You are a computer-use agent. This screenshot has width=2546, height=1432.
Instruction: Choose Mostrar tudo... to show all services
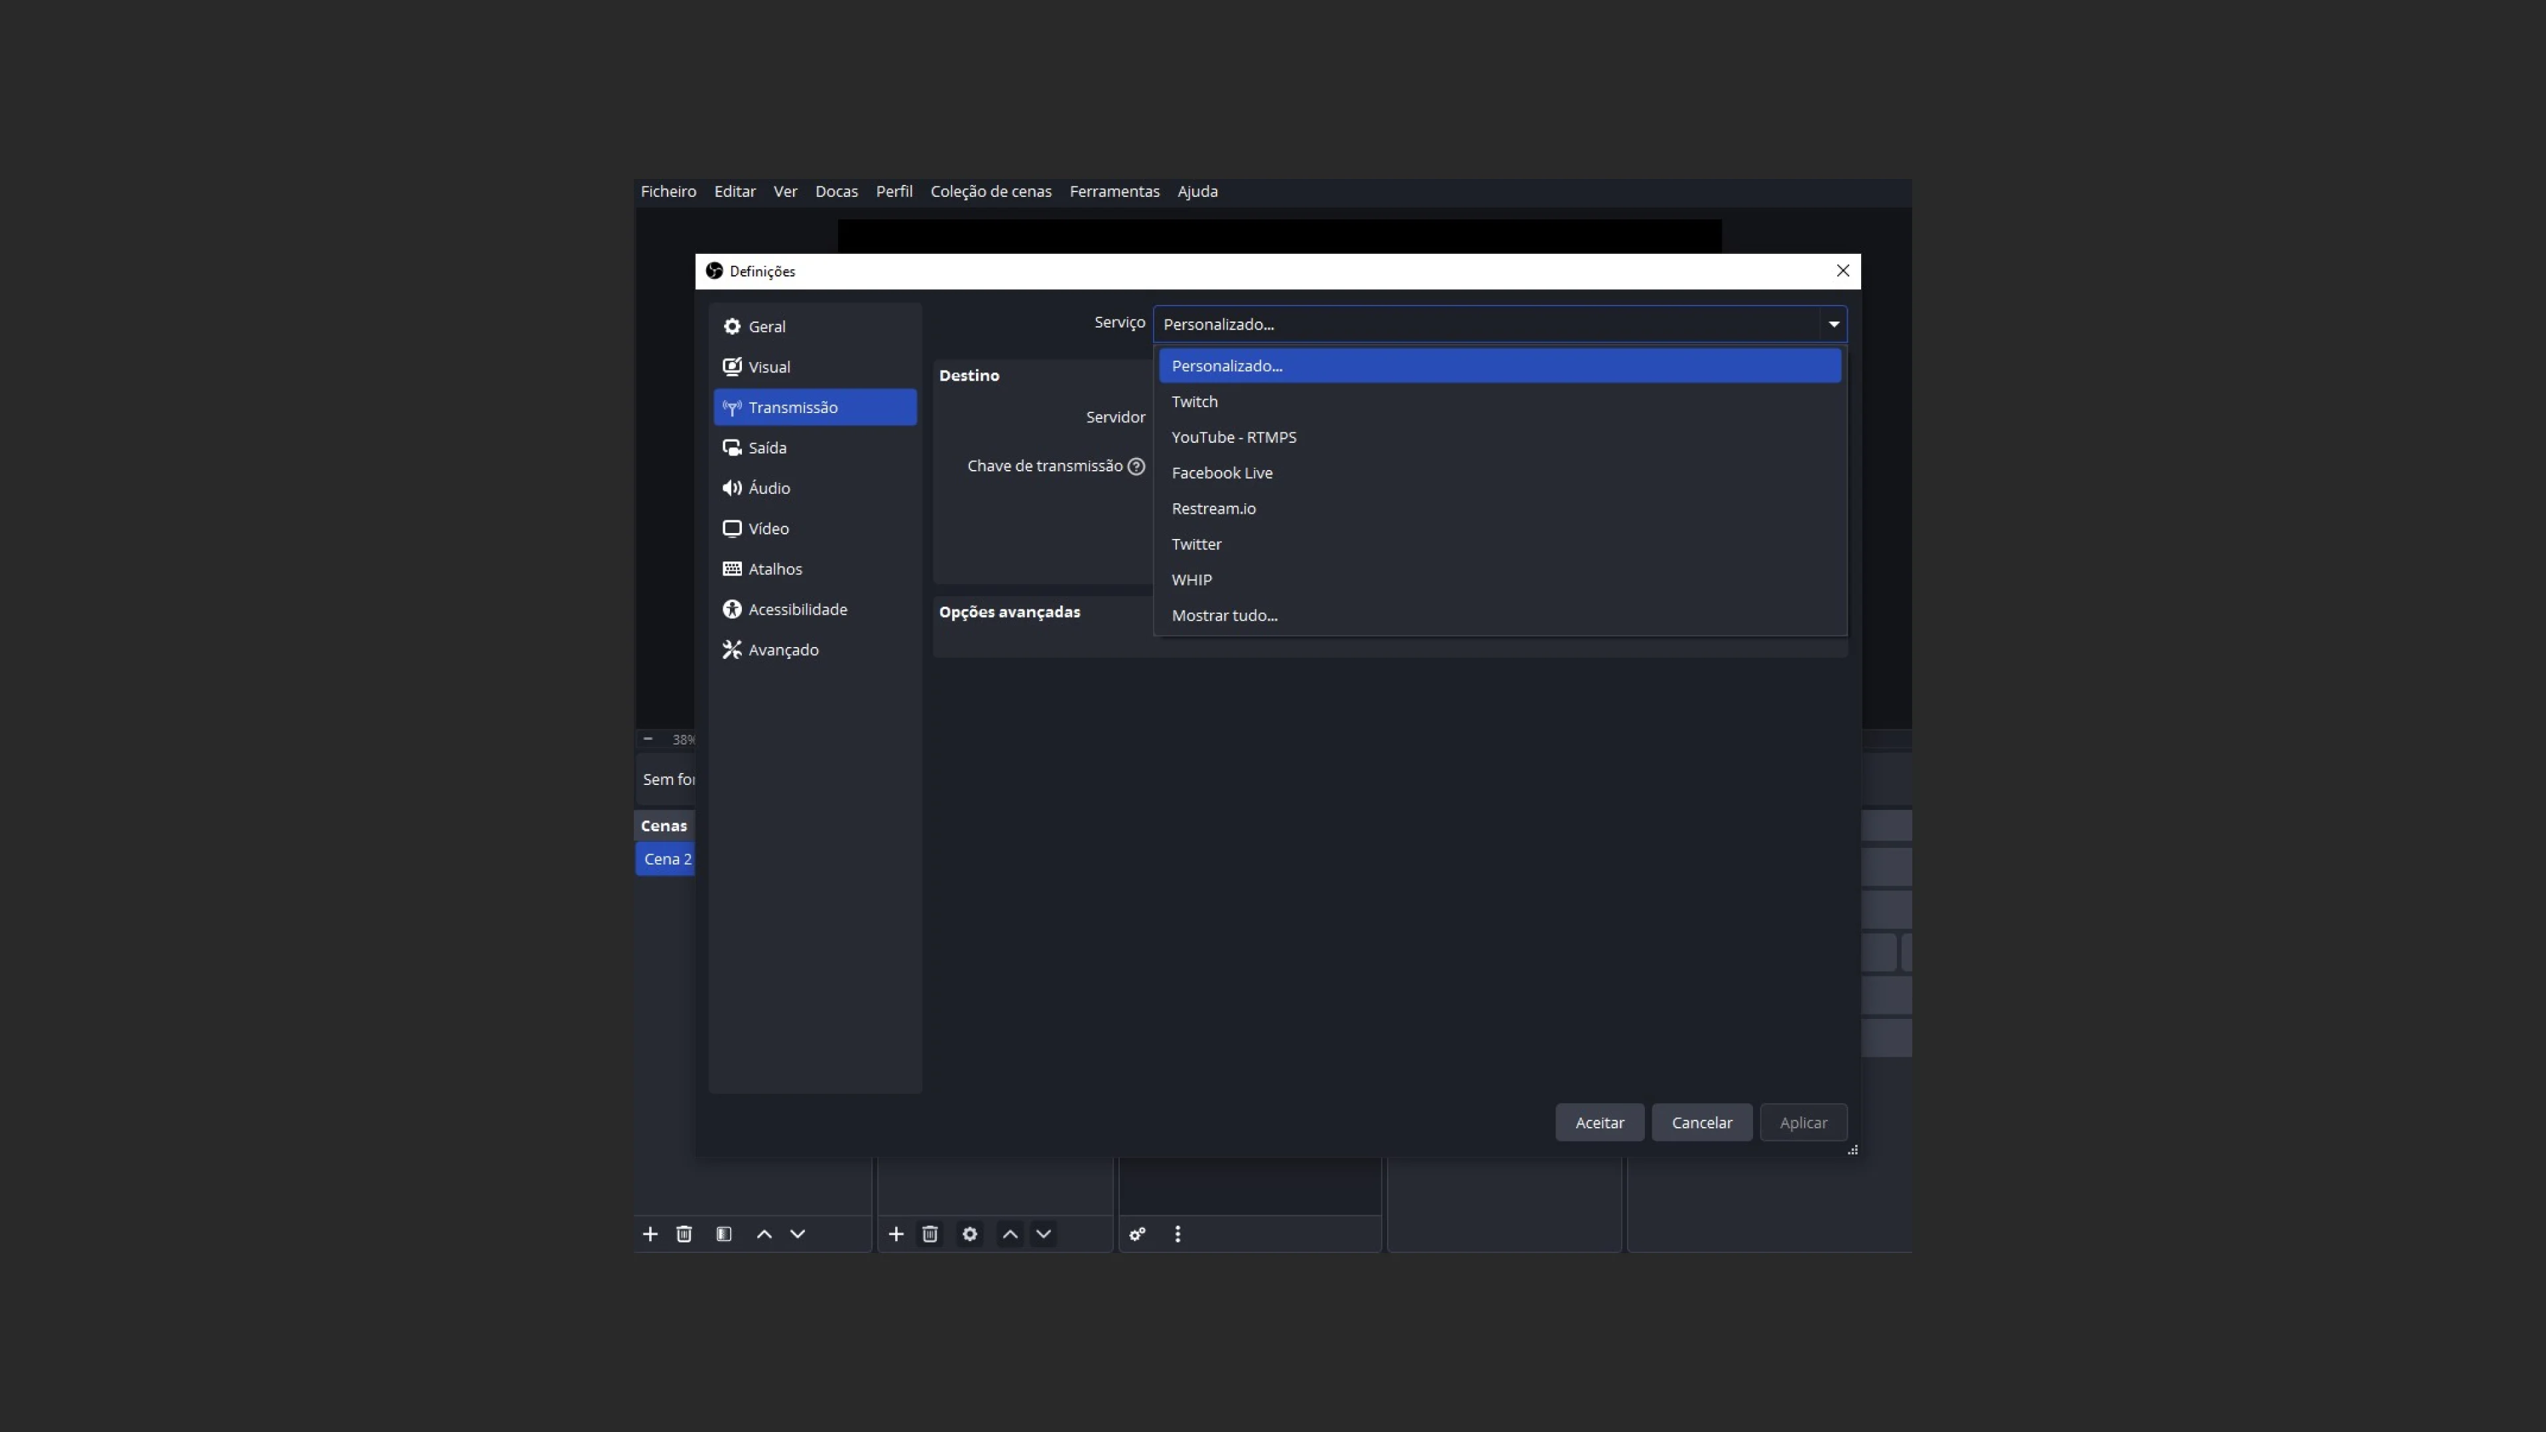pyautogui.click(x=1499, y=615)
